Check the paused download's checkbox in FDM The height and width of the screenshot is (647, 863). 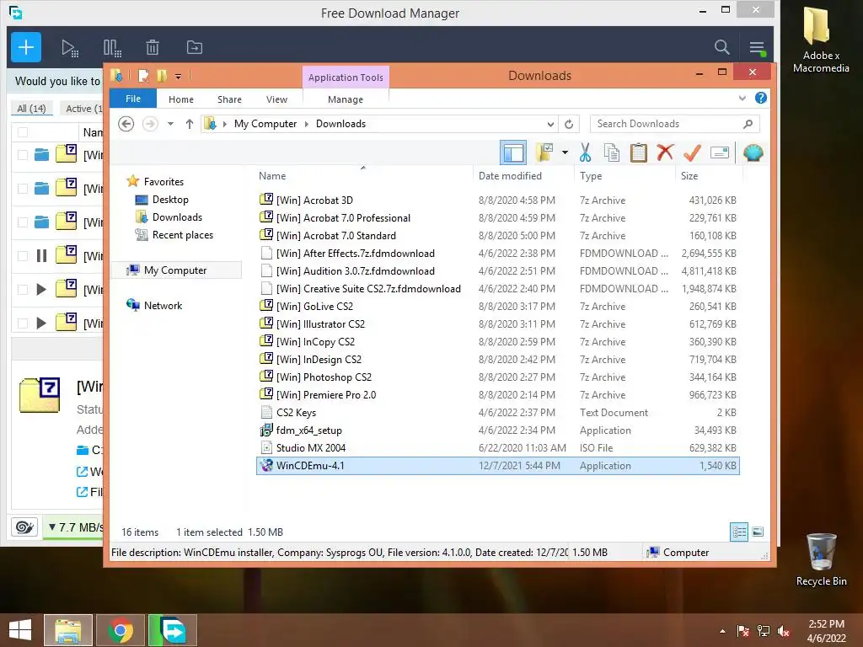pos(23,256)
